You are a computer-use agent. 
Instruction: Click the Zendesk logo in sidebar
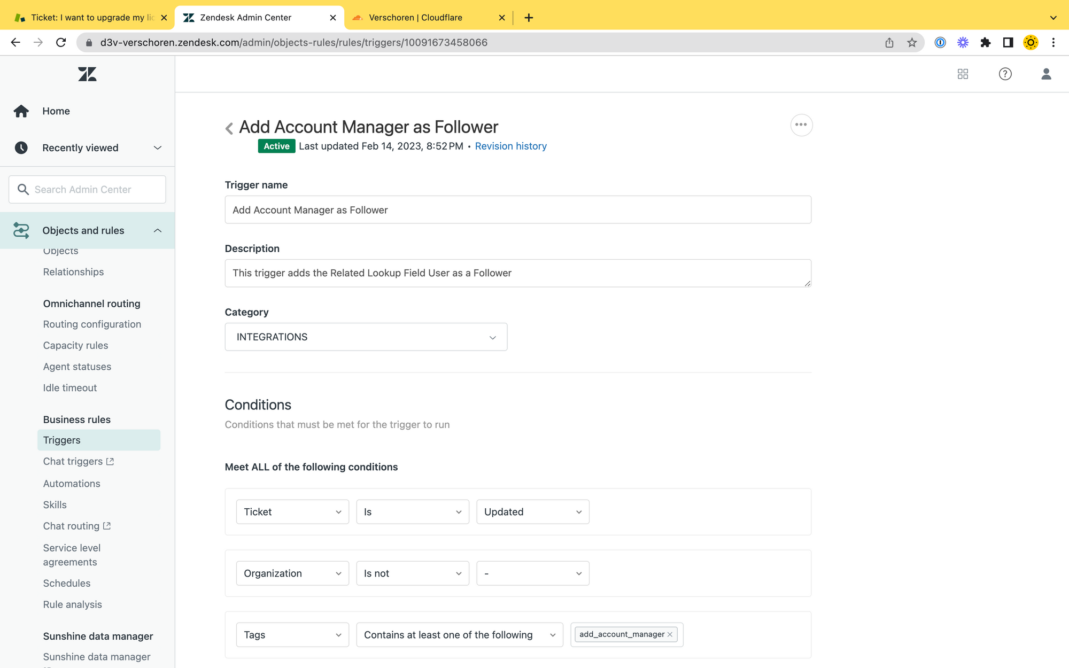pyautogui.click(x=87, y=74)
